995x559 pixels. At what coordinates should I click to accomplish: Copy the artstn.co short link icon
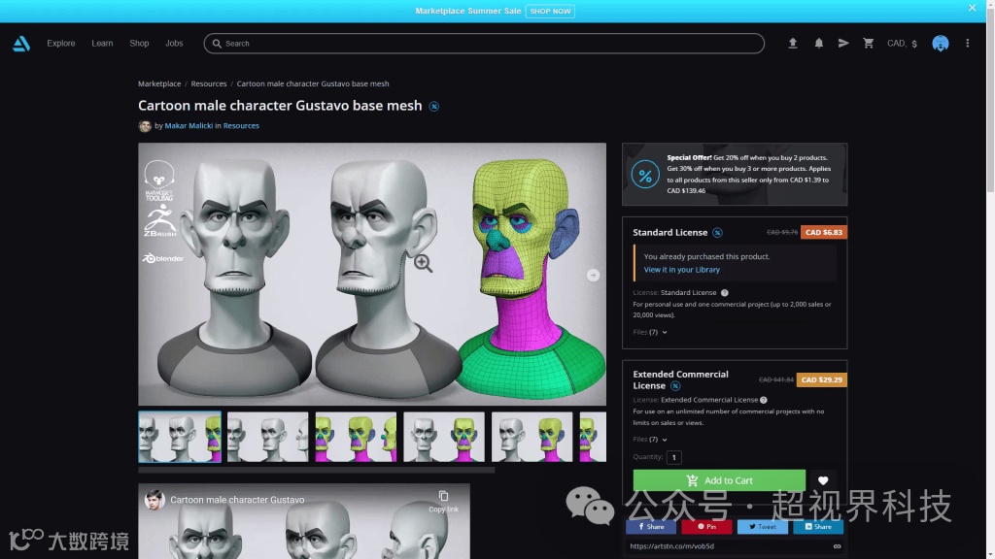pos(837,546)
